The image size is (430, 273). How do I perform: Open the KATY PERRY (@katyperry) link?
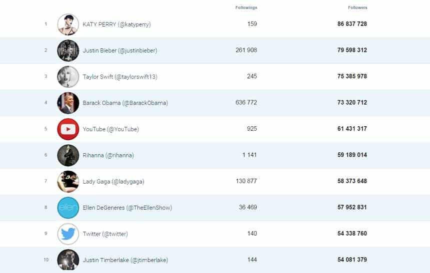[116, 24]
